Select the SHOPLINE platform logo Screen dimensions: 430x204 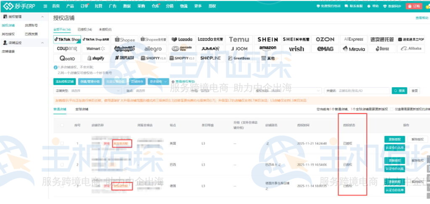pyautogui.click(x=210, y=58)
